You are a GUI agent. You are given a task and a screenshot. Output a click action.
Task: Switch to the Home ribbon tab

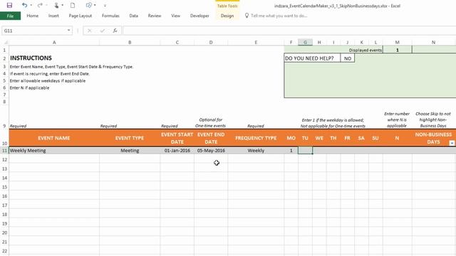[33, 16]
